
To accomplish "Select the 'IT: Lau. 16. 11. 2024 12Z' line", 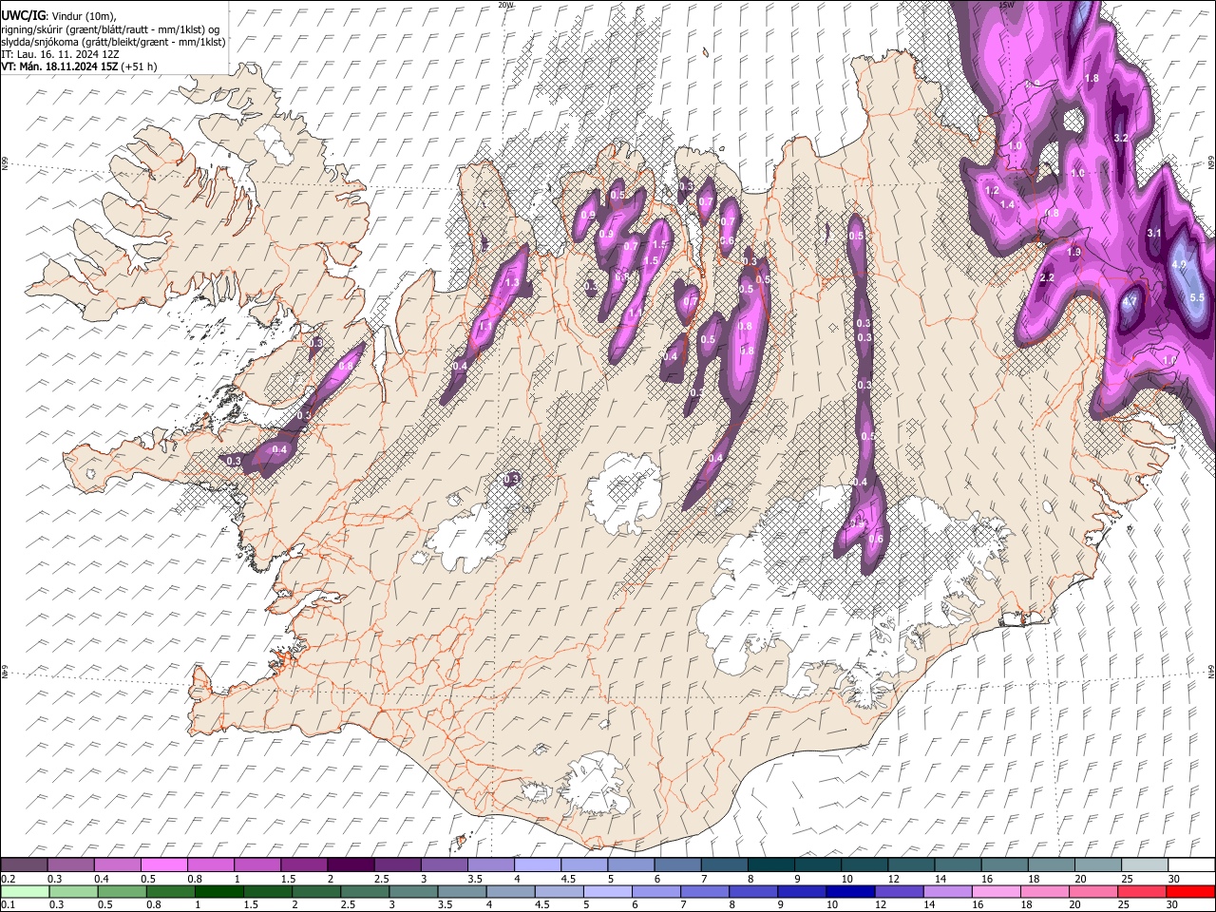I will (59, 54).
